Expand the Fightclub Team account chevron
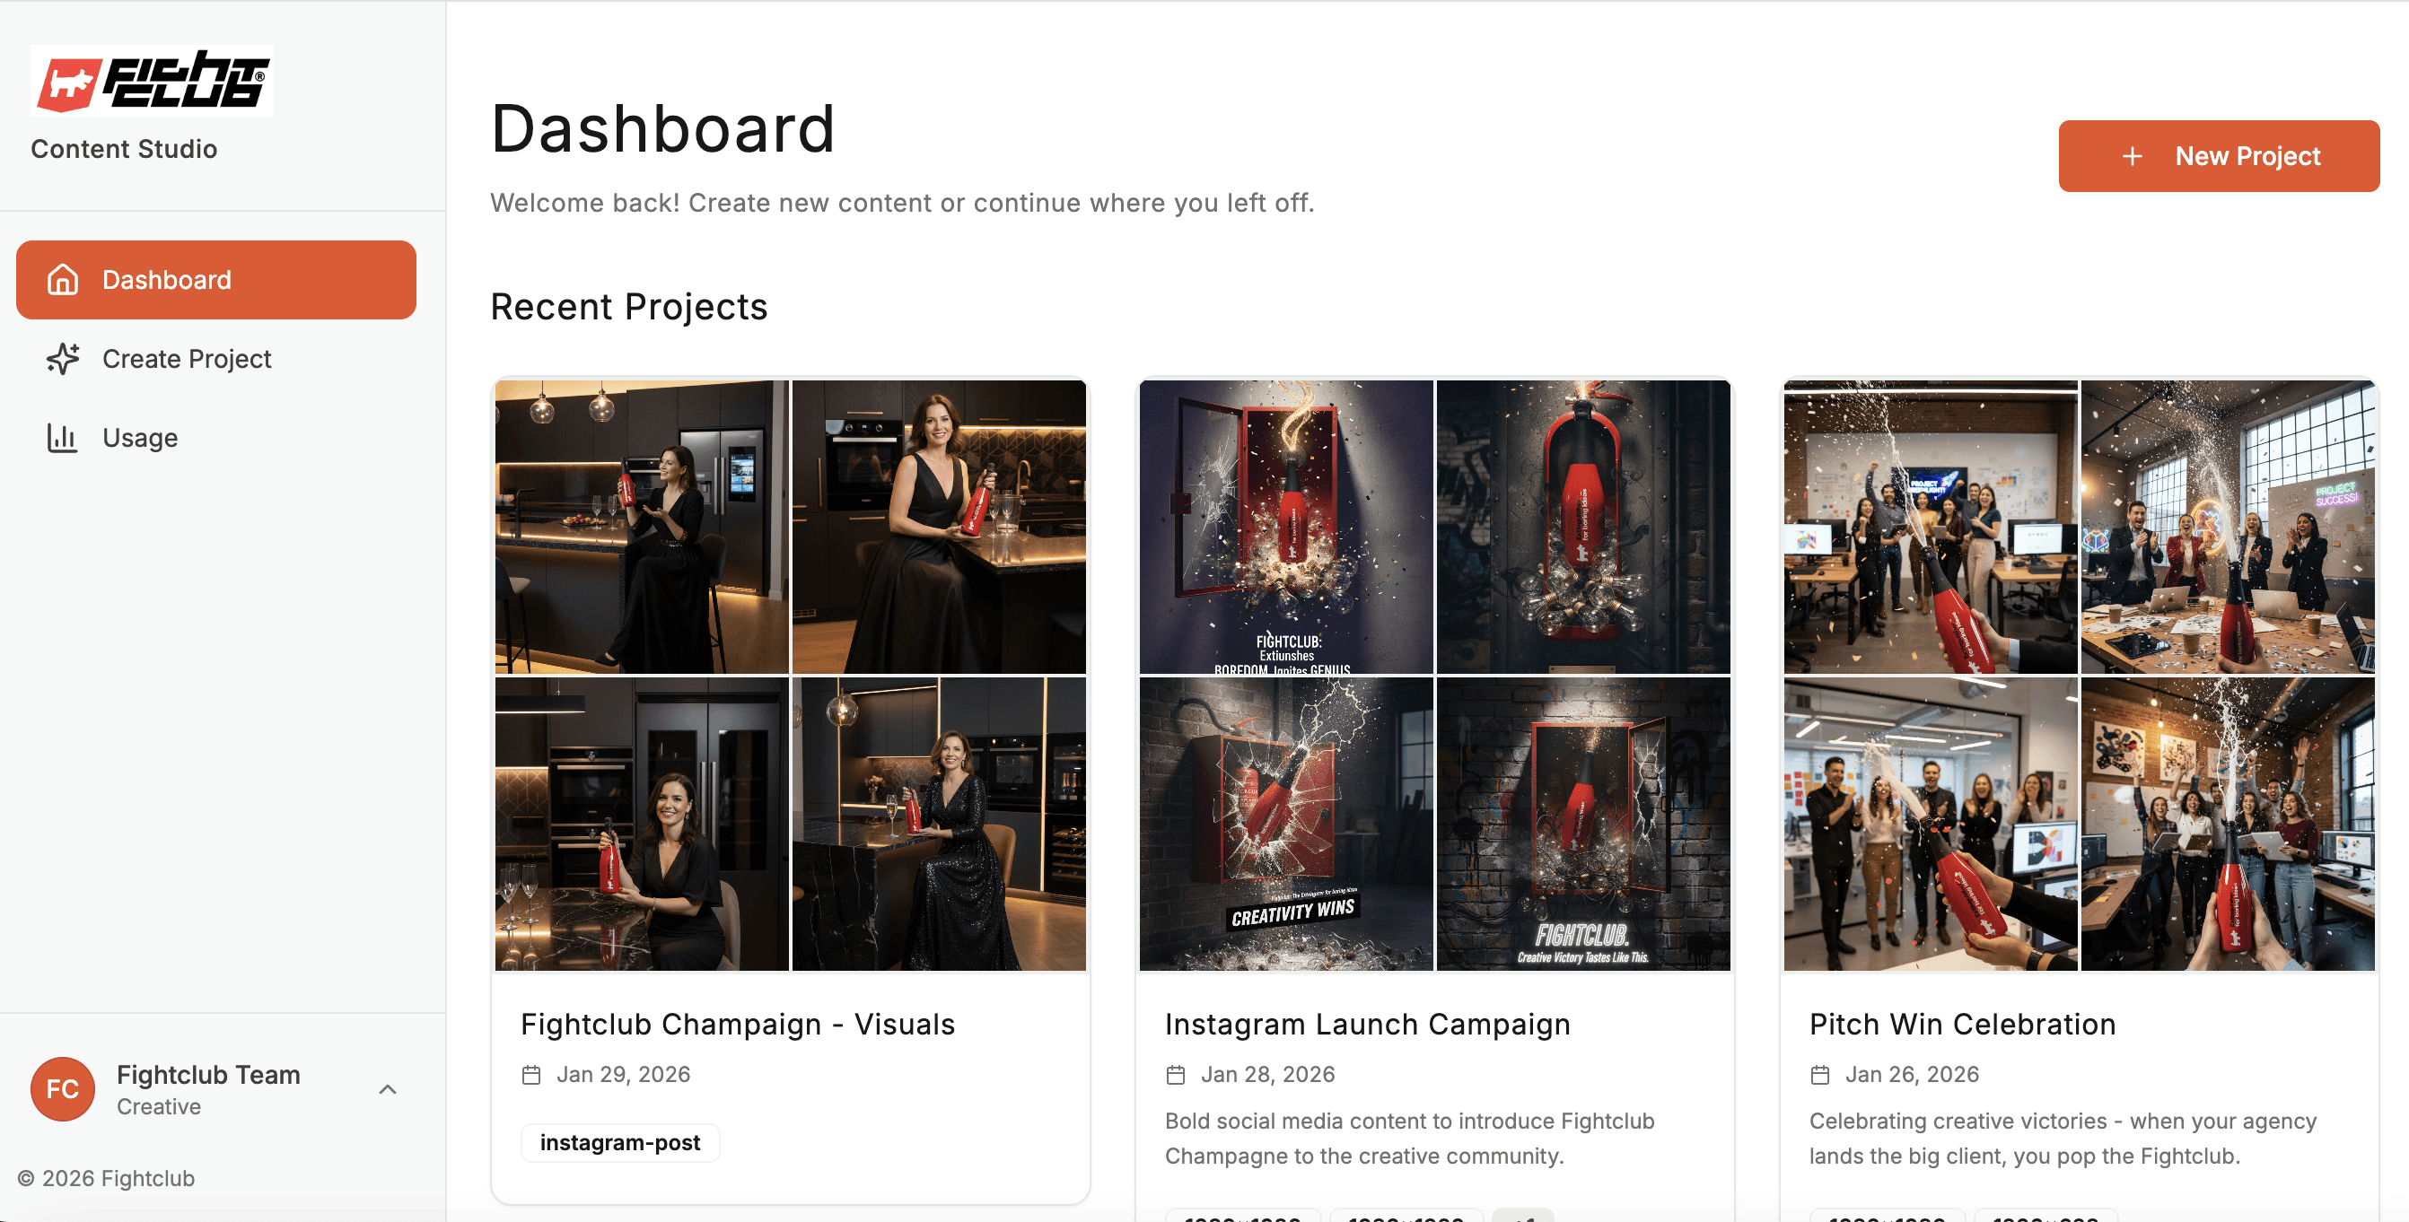2409x1222 pixels. click(x=387, y=1089)
